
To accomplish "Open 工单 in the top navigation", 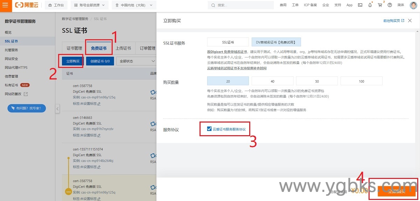I will pos(295,5).
